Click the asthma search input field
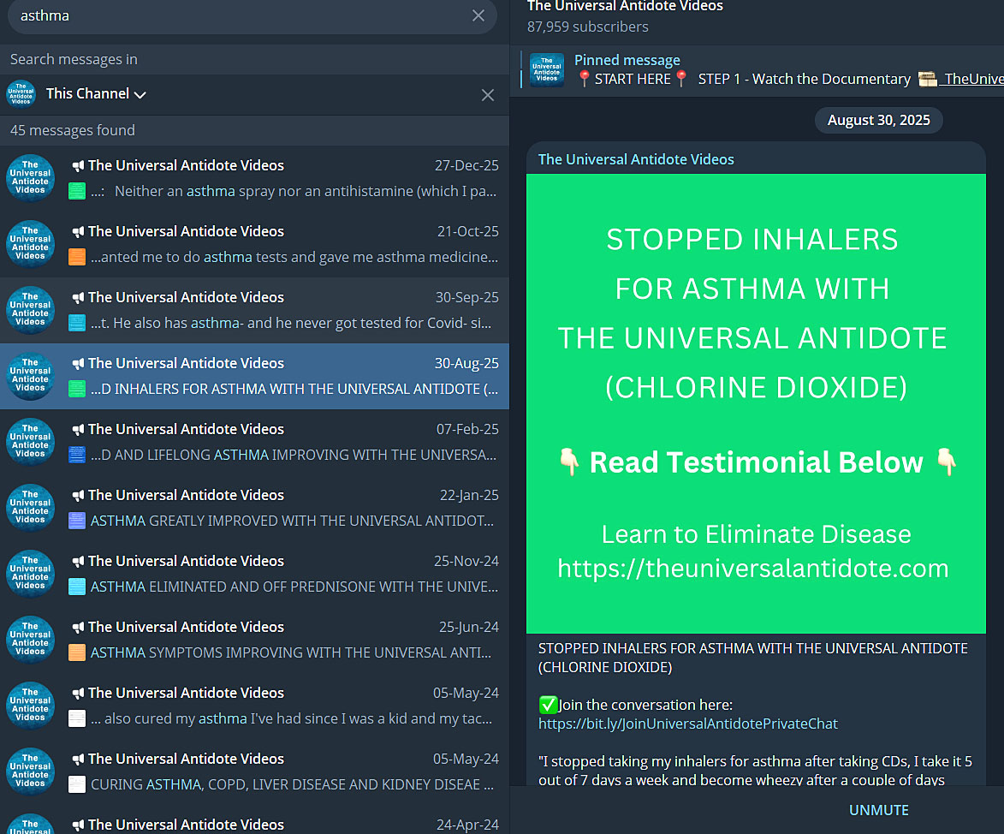 click(x=240, y=15)
